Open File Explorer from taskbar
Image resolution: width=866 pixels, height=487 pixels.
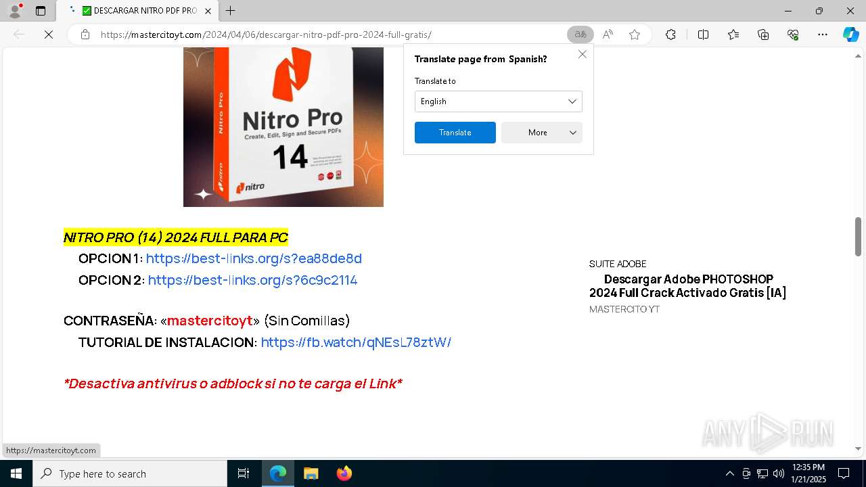311,473
